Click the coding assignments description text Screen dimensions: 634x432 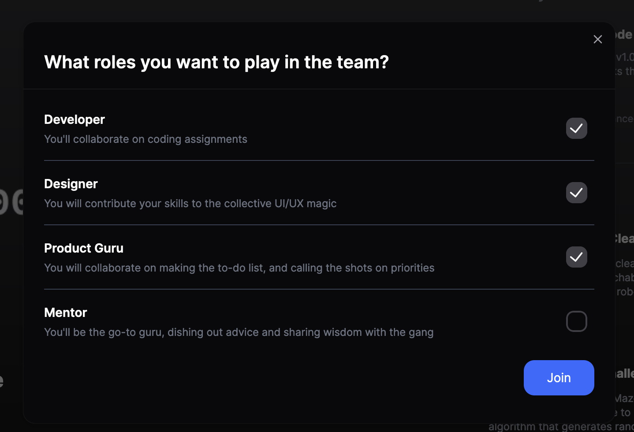point(145,139)
